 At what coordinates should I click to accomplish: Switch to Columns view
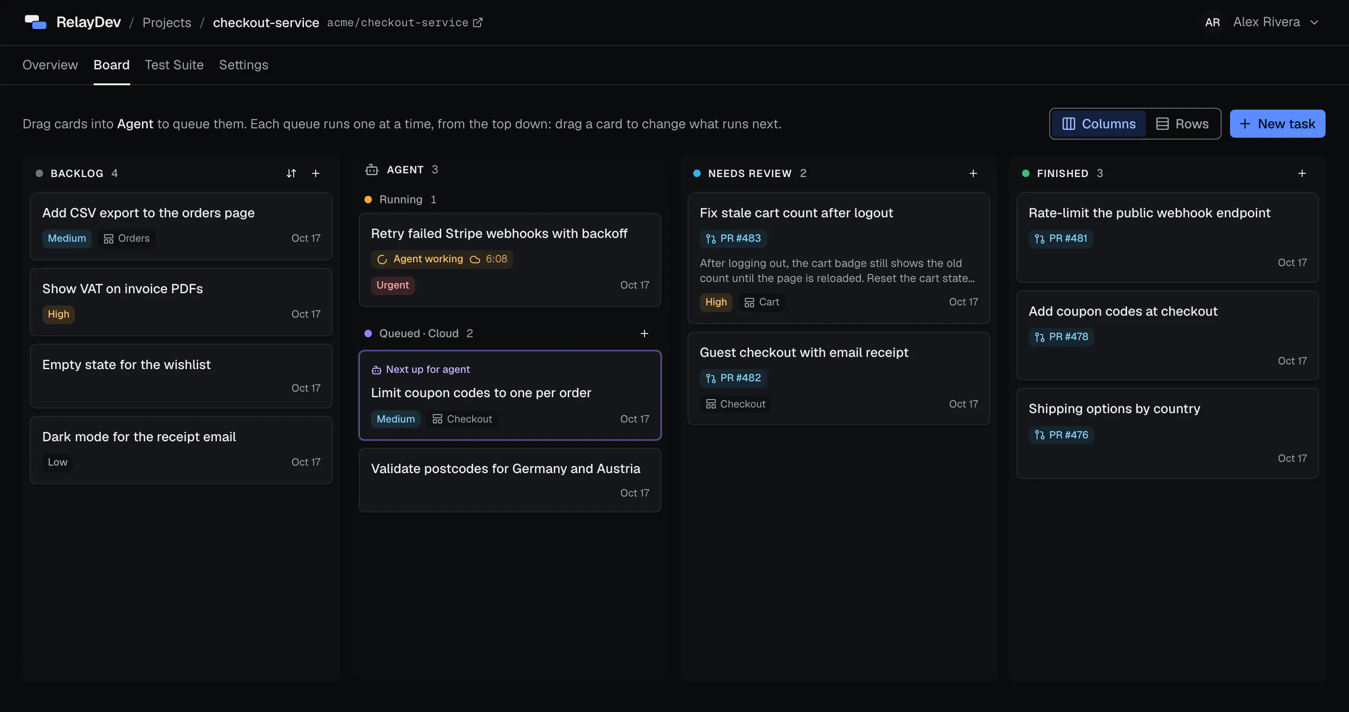(1099, 124)
